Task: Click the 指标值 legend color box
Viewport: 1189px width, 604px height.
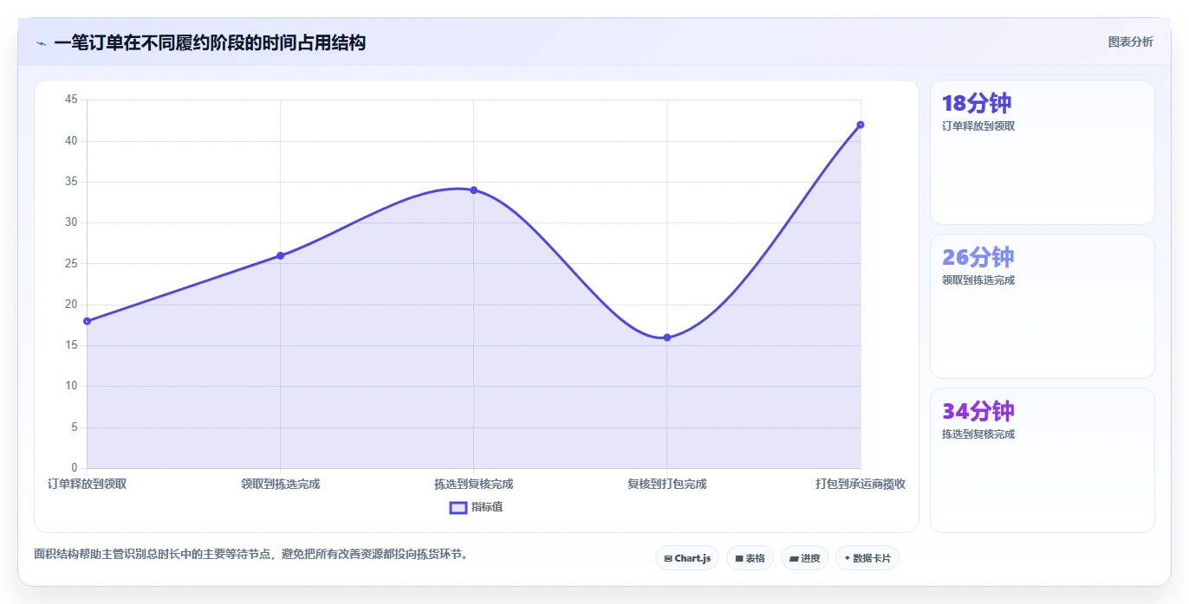Action: coord(458,507)
